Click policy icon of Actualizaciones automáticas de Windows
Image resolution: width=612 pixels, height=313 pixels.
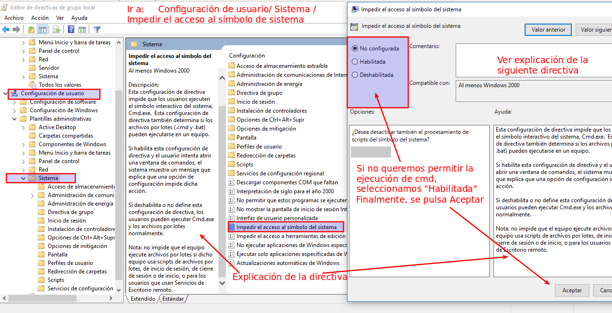point(231,263)
